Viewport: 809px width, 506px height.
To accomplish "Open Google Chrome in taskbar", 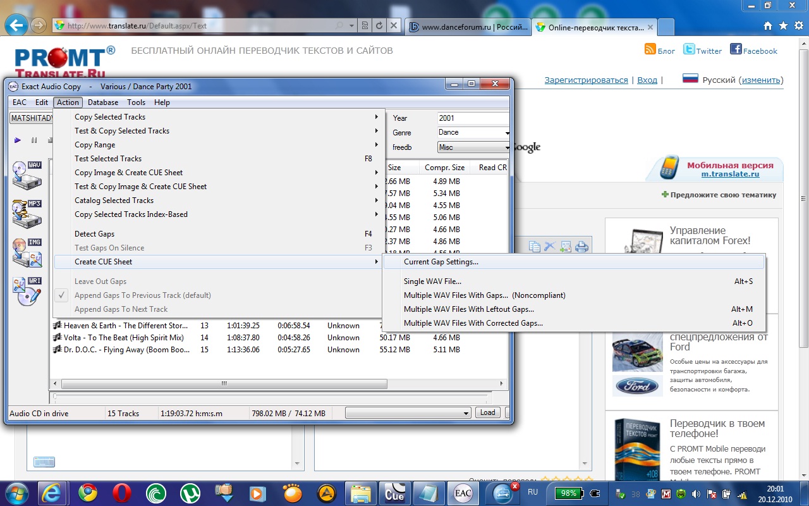I will click(88, 493).
